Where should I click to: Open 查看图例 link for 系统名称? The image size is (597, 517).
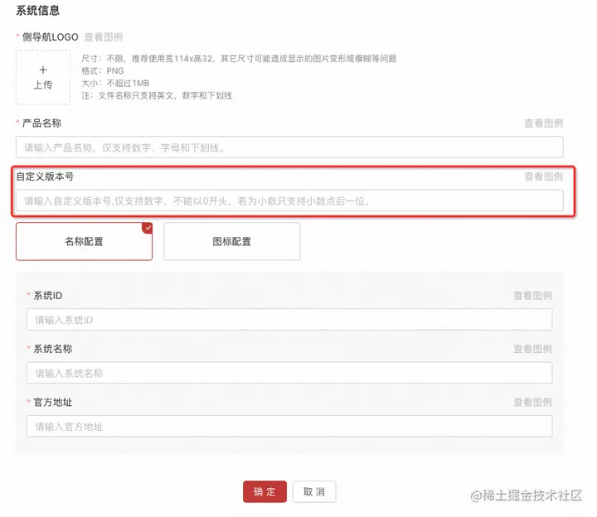(x=532, y=349)
